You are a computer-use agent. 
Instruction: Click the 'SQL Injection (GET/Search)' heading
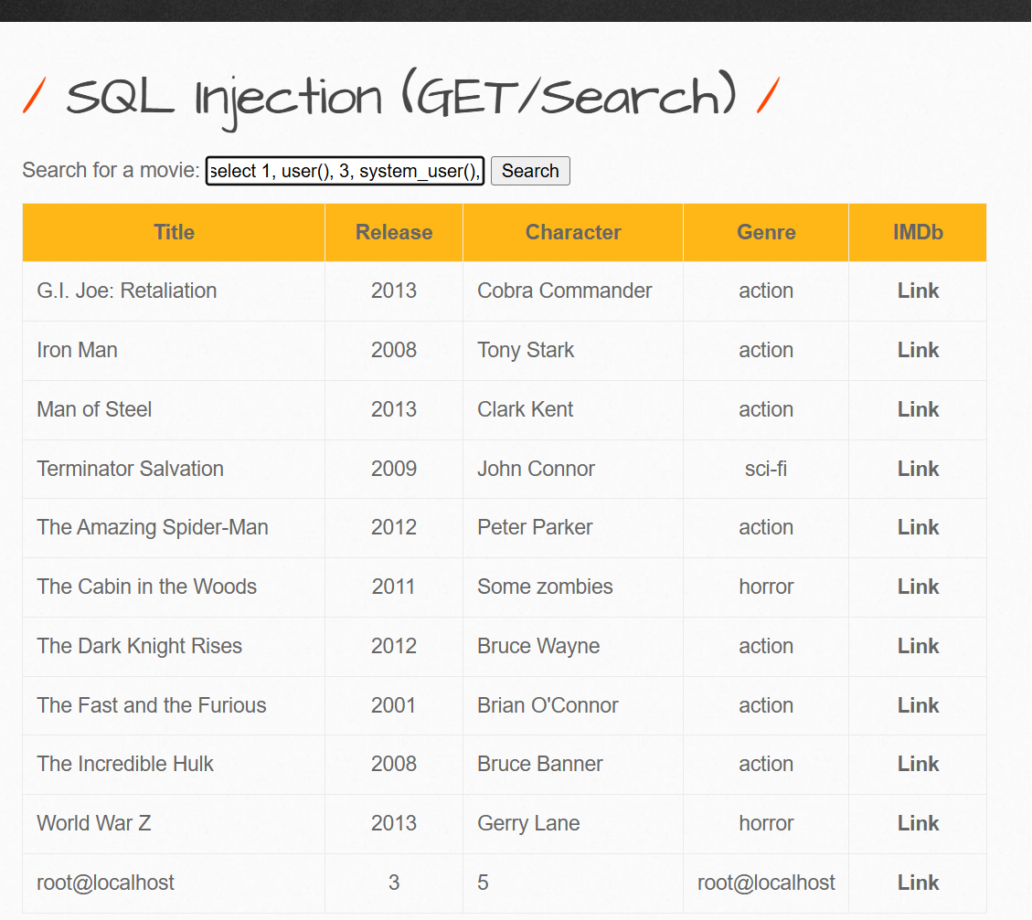400,98
